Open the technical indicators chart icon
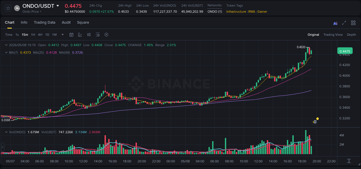This screenshot has width=361, height=169. pos(80,35)
